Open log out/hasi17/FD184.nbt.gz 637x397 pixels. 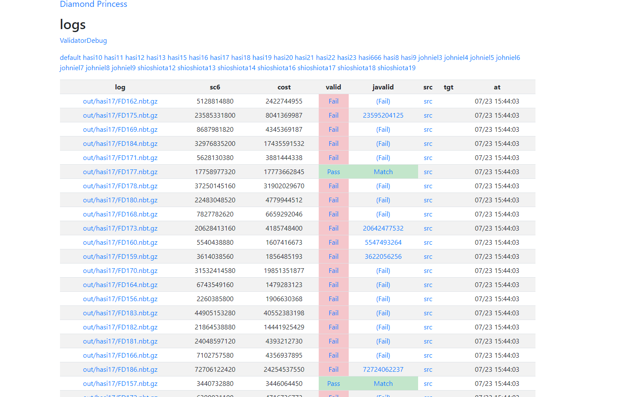pos(120,144)
